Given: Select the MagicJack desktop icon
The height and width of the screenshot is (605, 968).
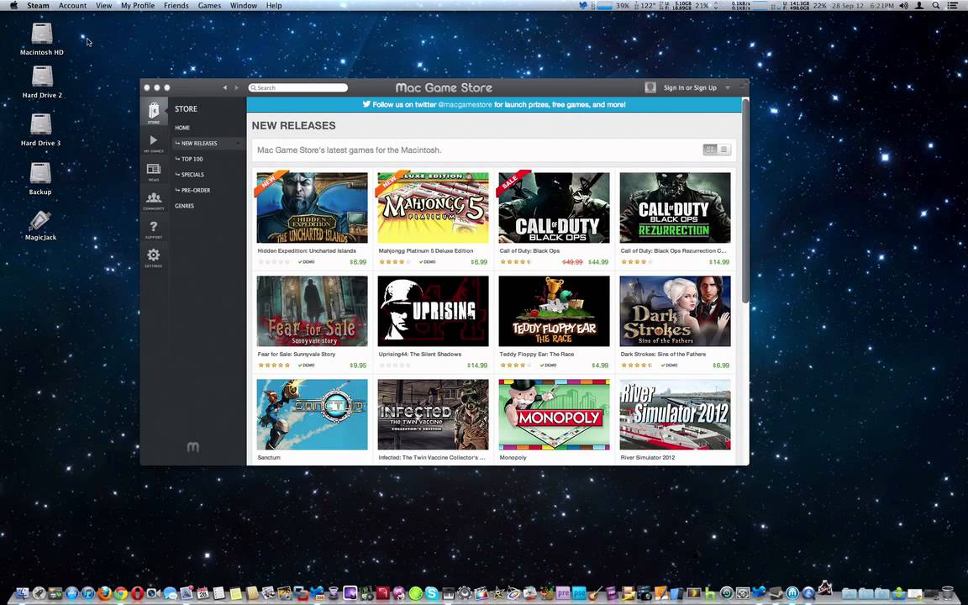Looking at the screenshot, I should click(x=40, y=224).
